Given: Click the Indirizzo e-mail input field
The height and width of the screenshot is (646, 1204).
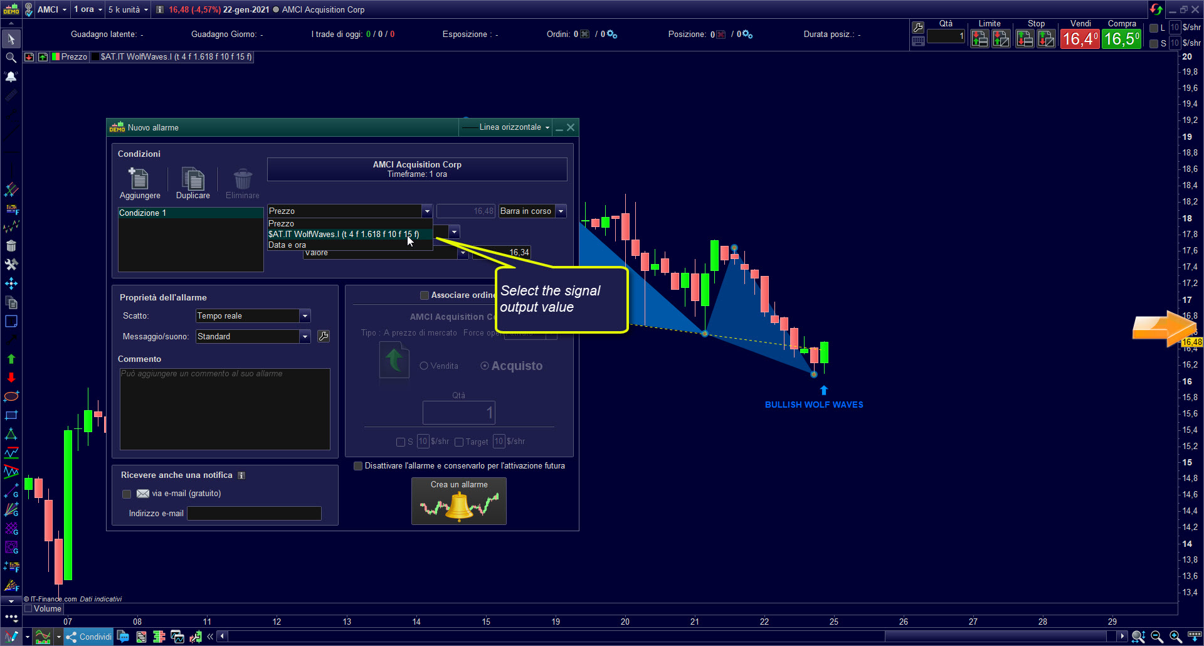Looking at the screenshot, I should tap(254, 514).
